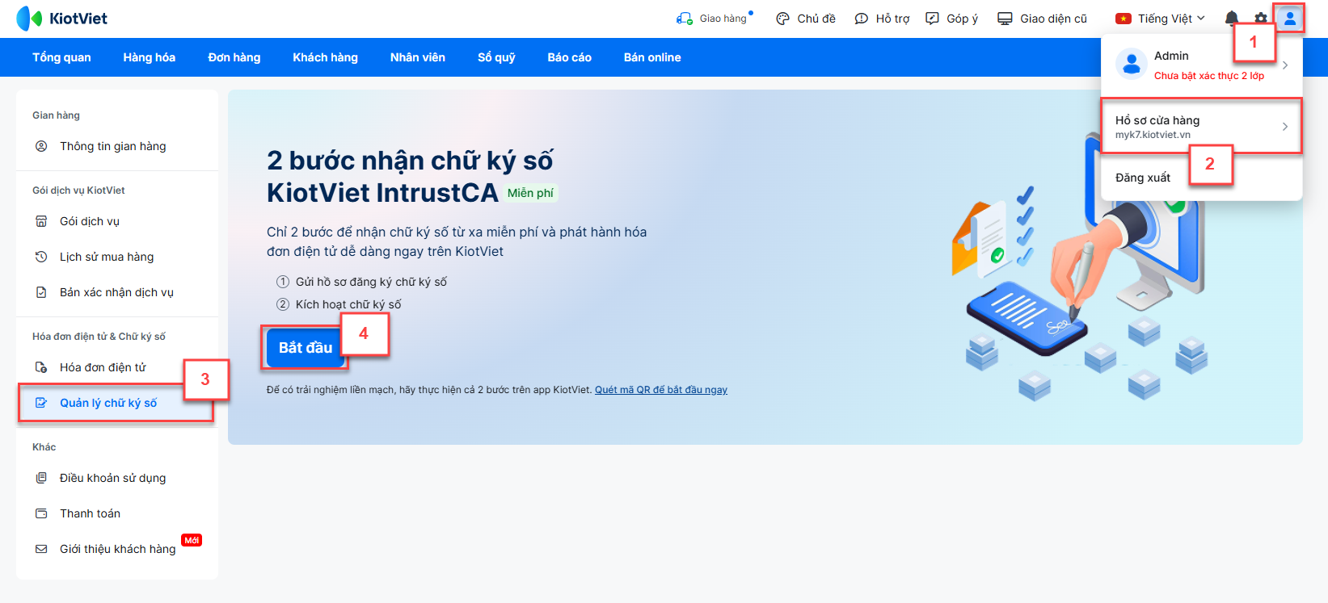Click the Hỗ trợ support icon
This screenshot has width=1328, height=603.
coord(862,19)
